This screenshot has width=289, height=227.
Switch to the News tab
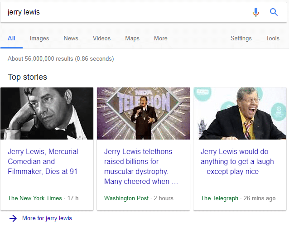(x=71, y=38)
